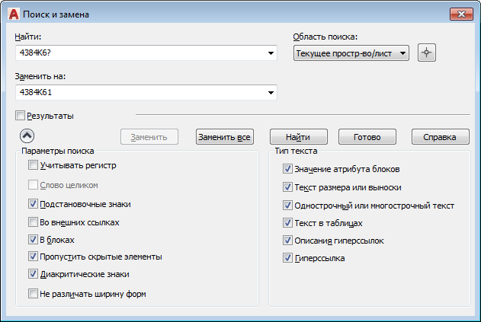Disable Значение атрибута блоков checkbox
The height and width of the screenshot is (322, 481).
tap(287, 169)
